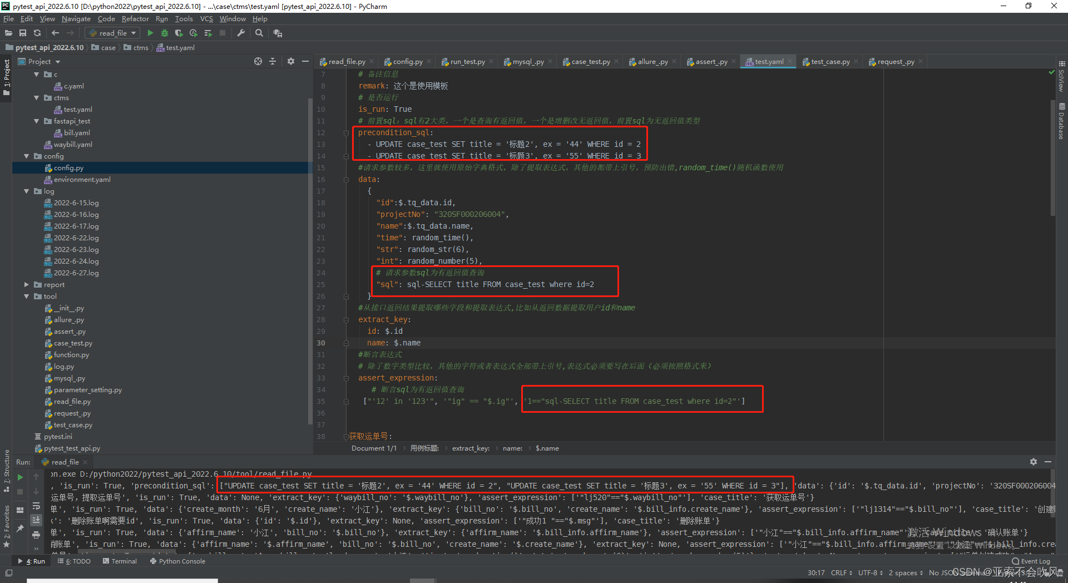Collapse the ctms folder in tree

pos(37,98)
